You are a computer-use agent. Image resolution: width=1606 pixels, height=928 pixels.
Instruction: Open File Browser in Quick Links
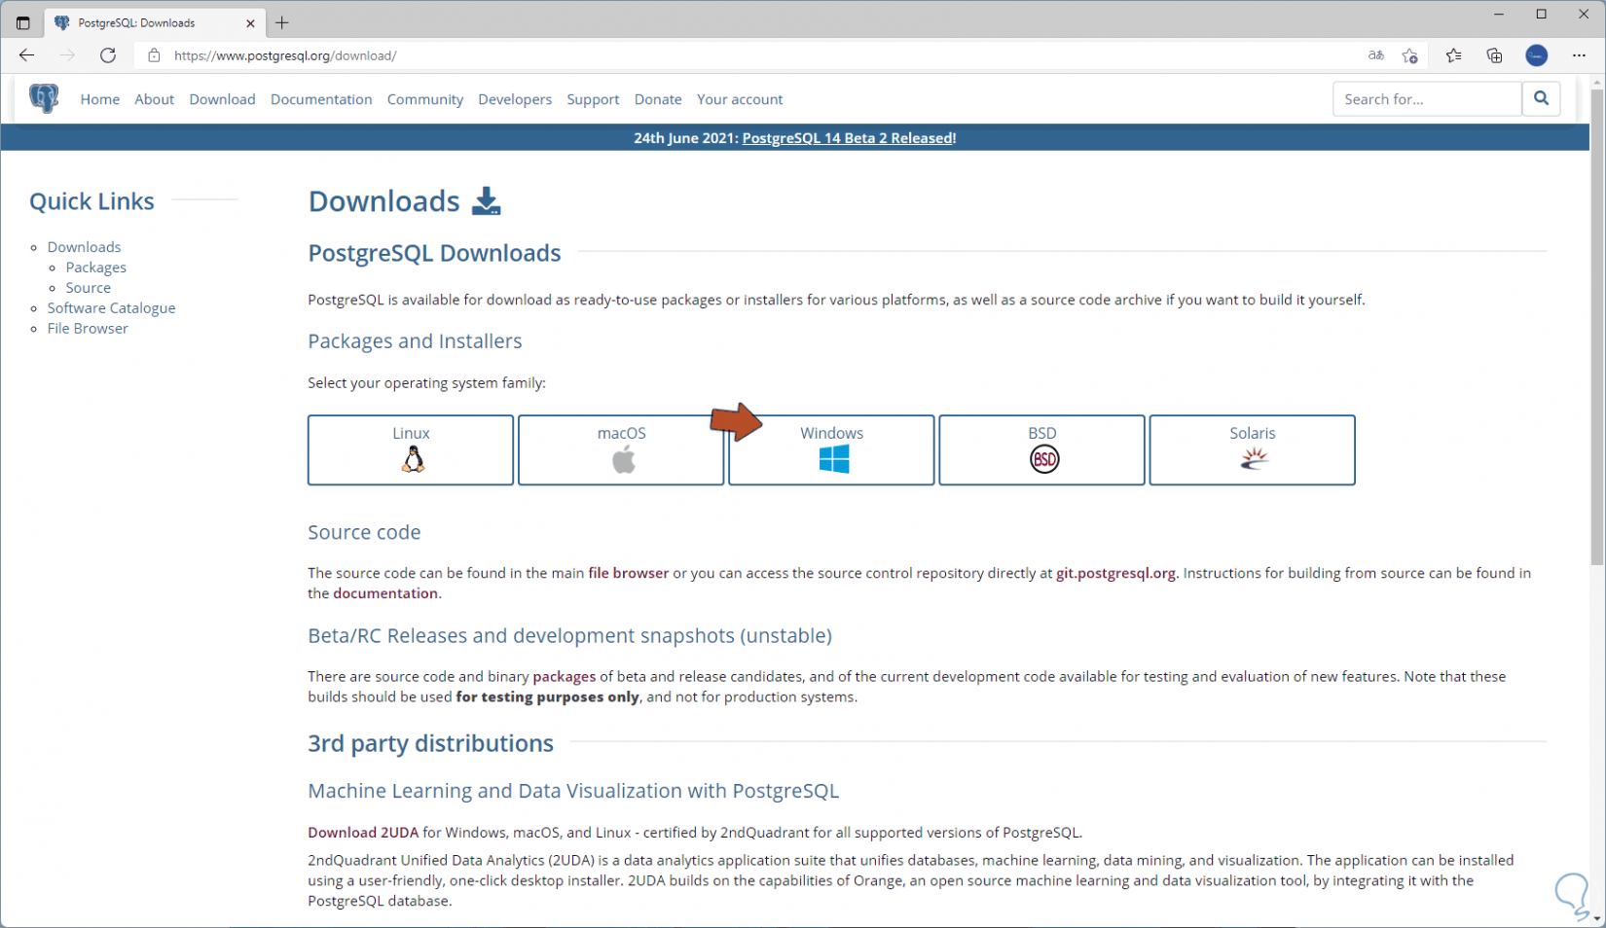[x=88, y=329]
